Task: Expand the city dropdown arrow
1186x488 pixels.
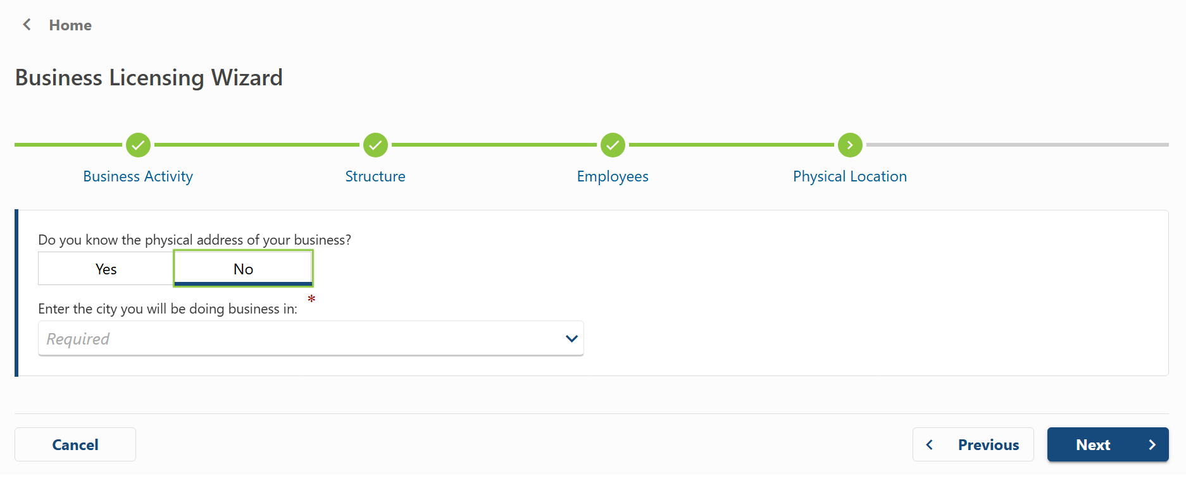Action: coord(571,339)
